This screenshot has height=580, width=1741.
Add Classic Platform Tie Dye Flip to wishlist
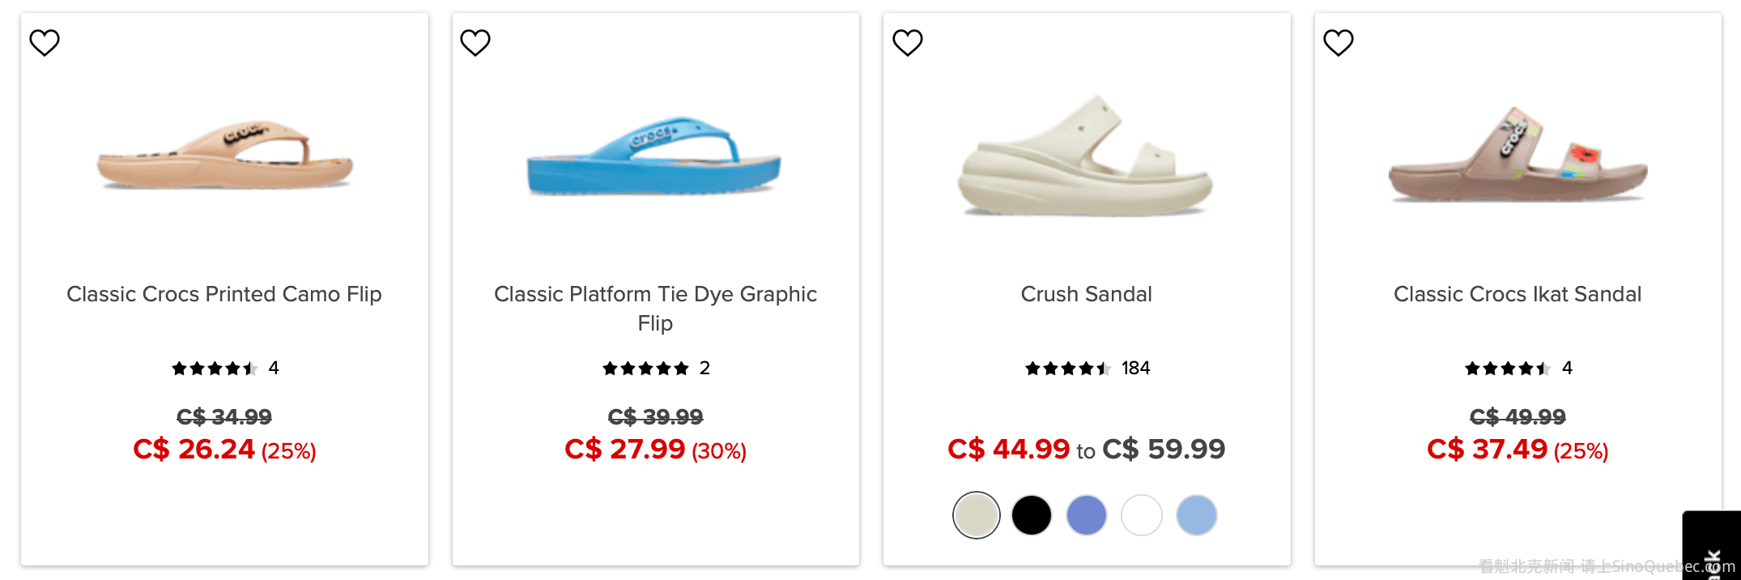click(x=475, y=42)
